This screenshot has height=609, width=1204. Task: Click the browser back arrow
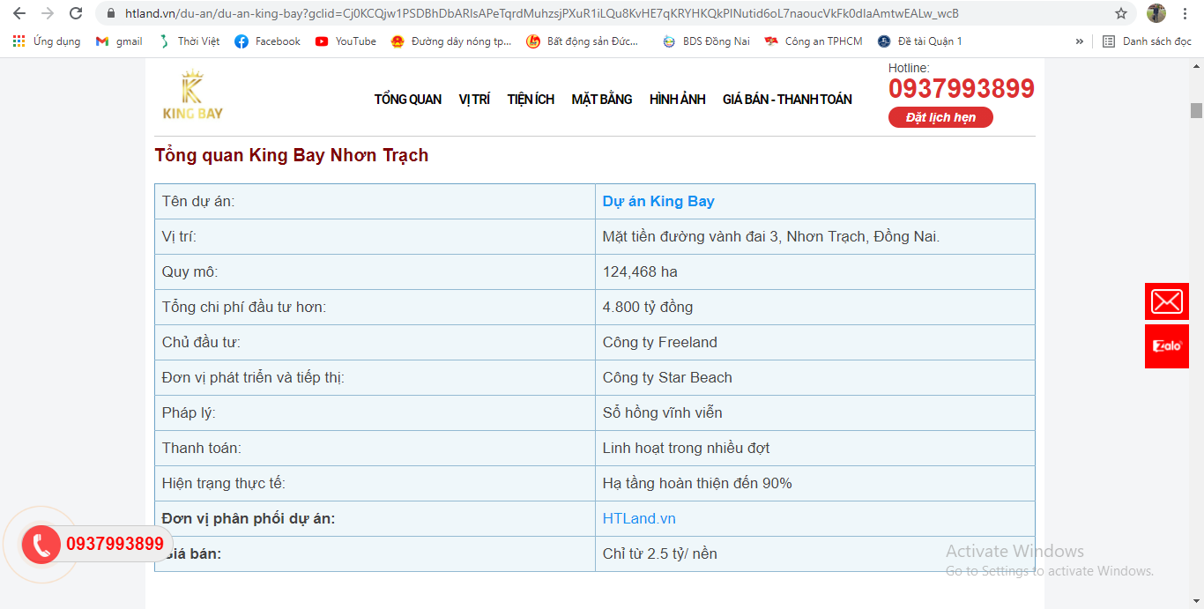(x=19, y=13)
